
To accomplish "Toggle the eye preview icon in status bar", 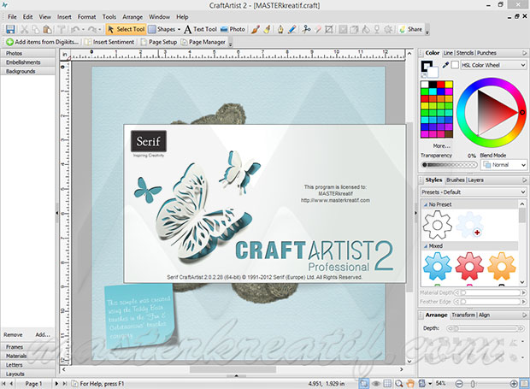I will pyautogui.click(x=376, y=384).
